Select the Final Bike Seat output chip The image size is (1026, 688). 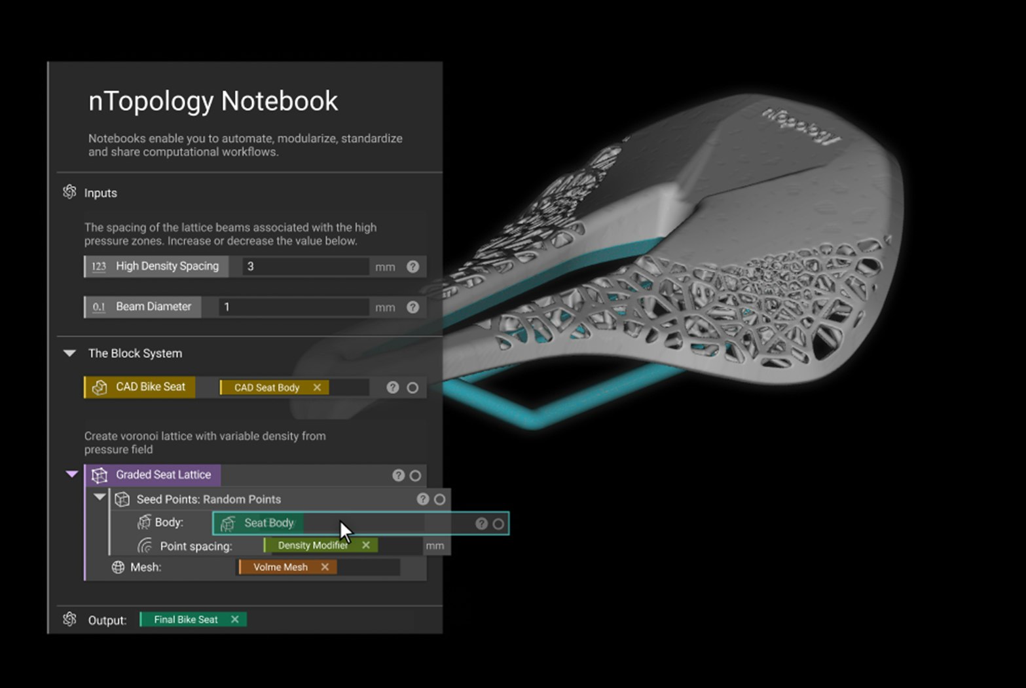(185, 619)
